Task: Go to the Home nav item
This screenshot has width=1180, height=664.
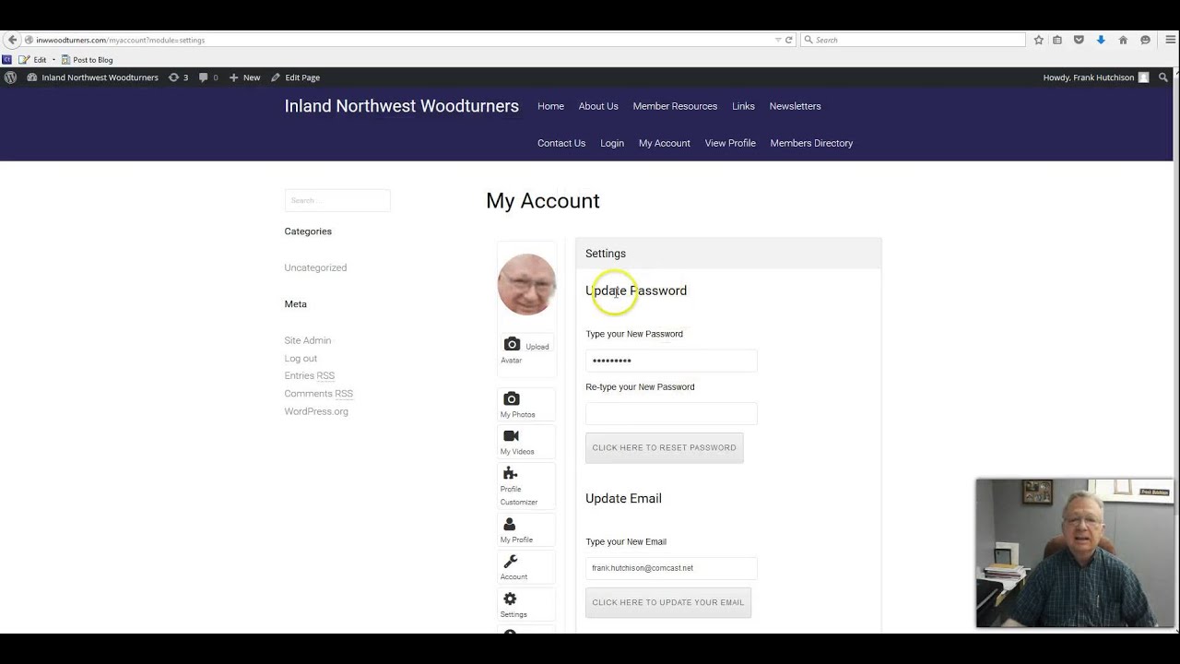Action: [x=550, y=106]
